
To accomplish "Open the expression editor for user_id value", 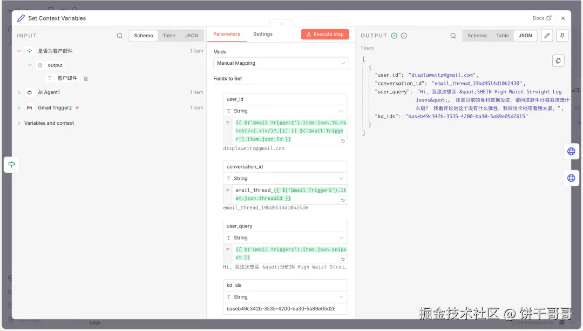I will click(343, 141).
